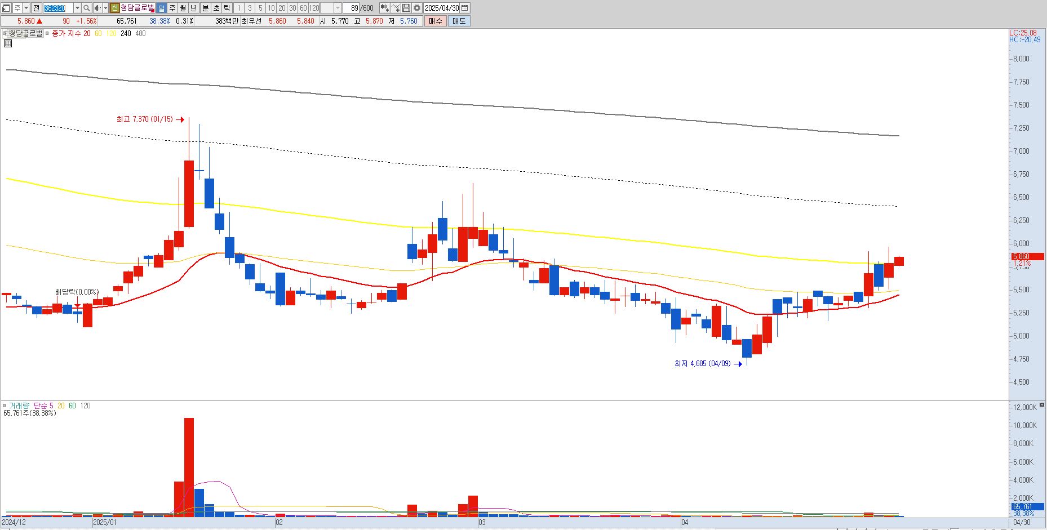Screen dimensions: 1047x530
Task: Select the 30 interval button
Action: click(292, 8)
